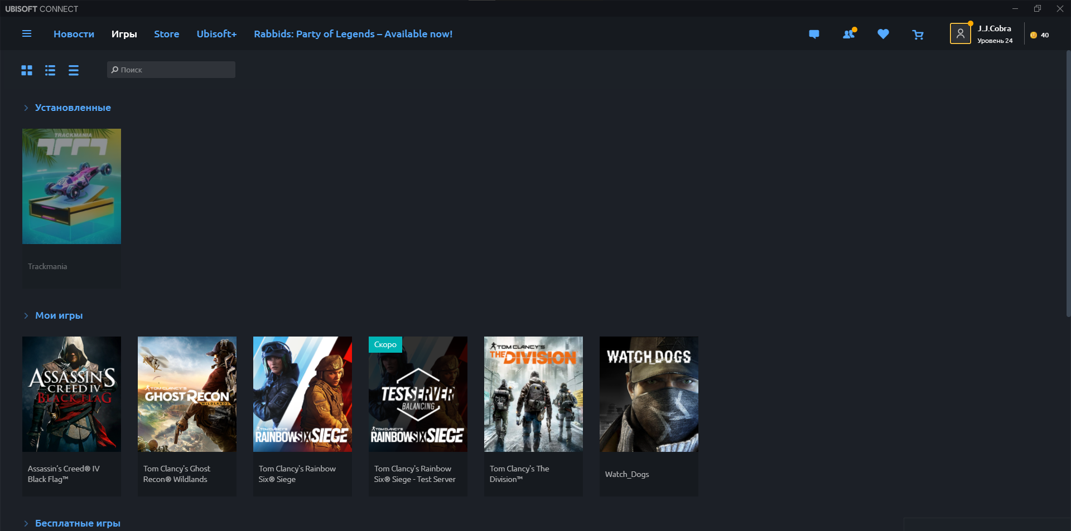Select the Игры tab
1071x531 pixels.
pos(124,34)
